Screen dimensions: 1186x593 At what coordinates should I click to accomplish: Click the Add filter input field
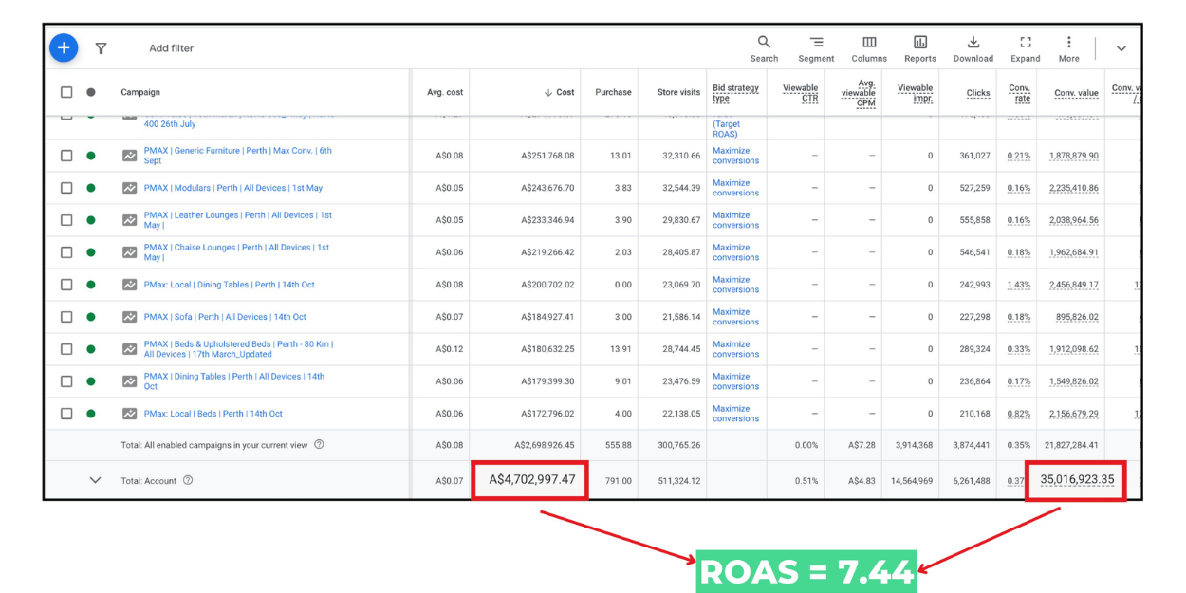pos(172,48)
